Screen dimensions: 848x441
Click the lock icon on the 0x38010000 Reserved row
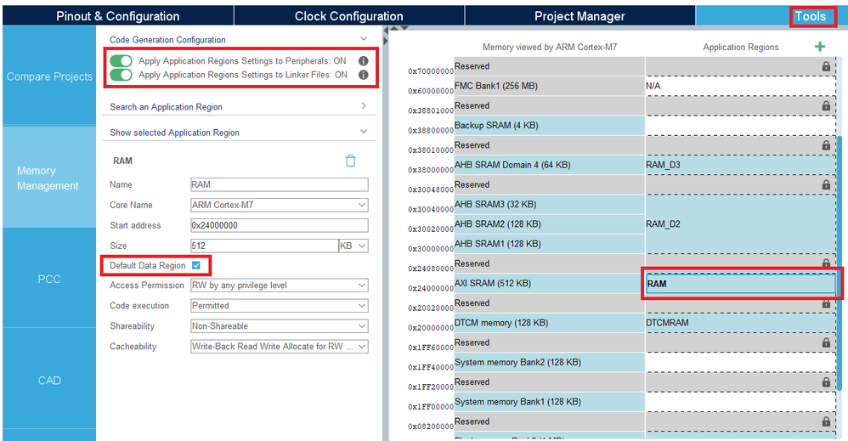[x=826, y=145]
